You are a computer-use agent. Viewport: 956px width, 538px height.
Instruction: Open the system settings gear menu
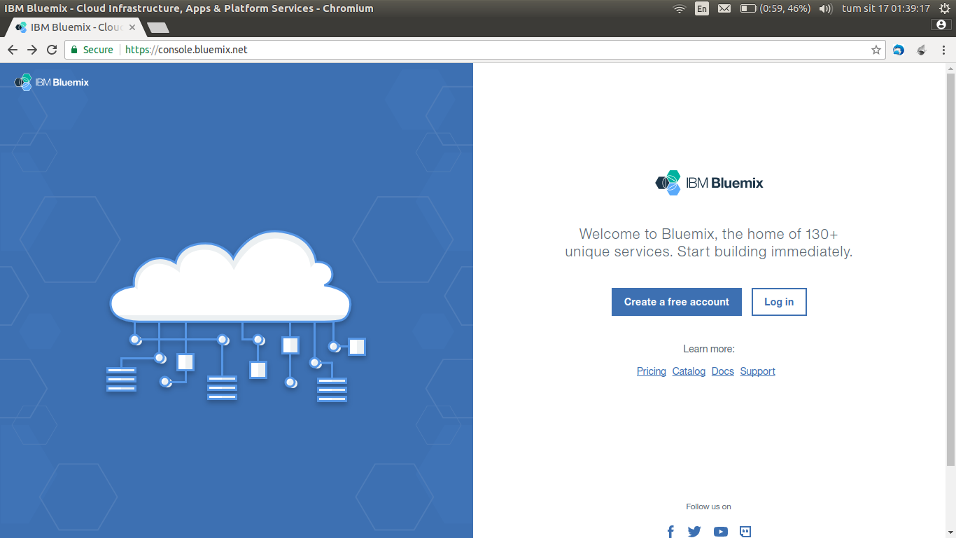[x=945, y=8]
